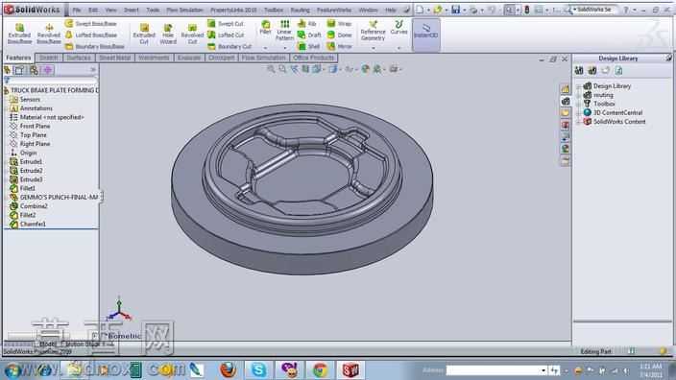This screenshot has height=380, width=676.
Task: Open the Curves tool
Action: (x=398, y=28)
